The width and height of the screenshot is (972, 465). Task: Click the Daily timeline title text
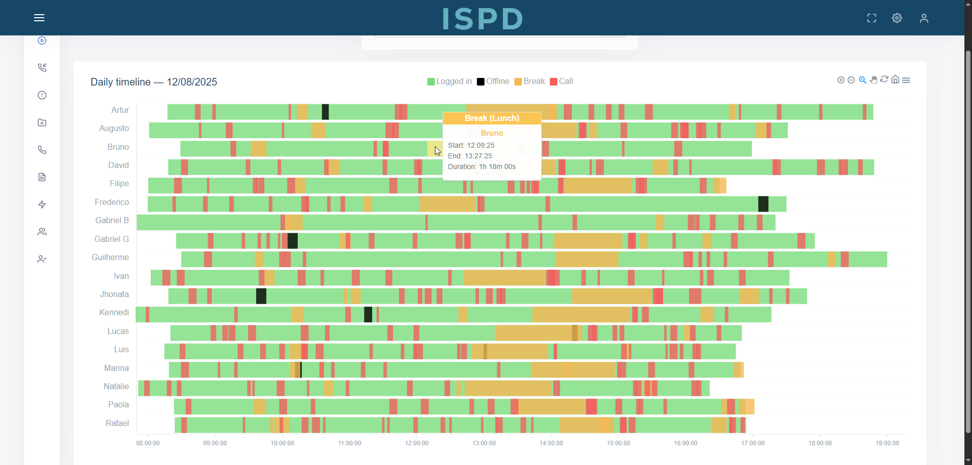(x=154, y=82)
